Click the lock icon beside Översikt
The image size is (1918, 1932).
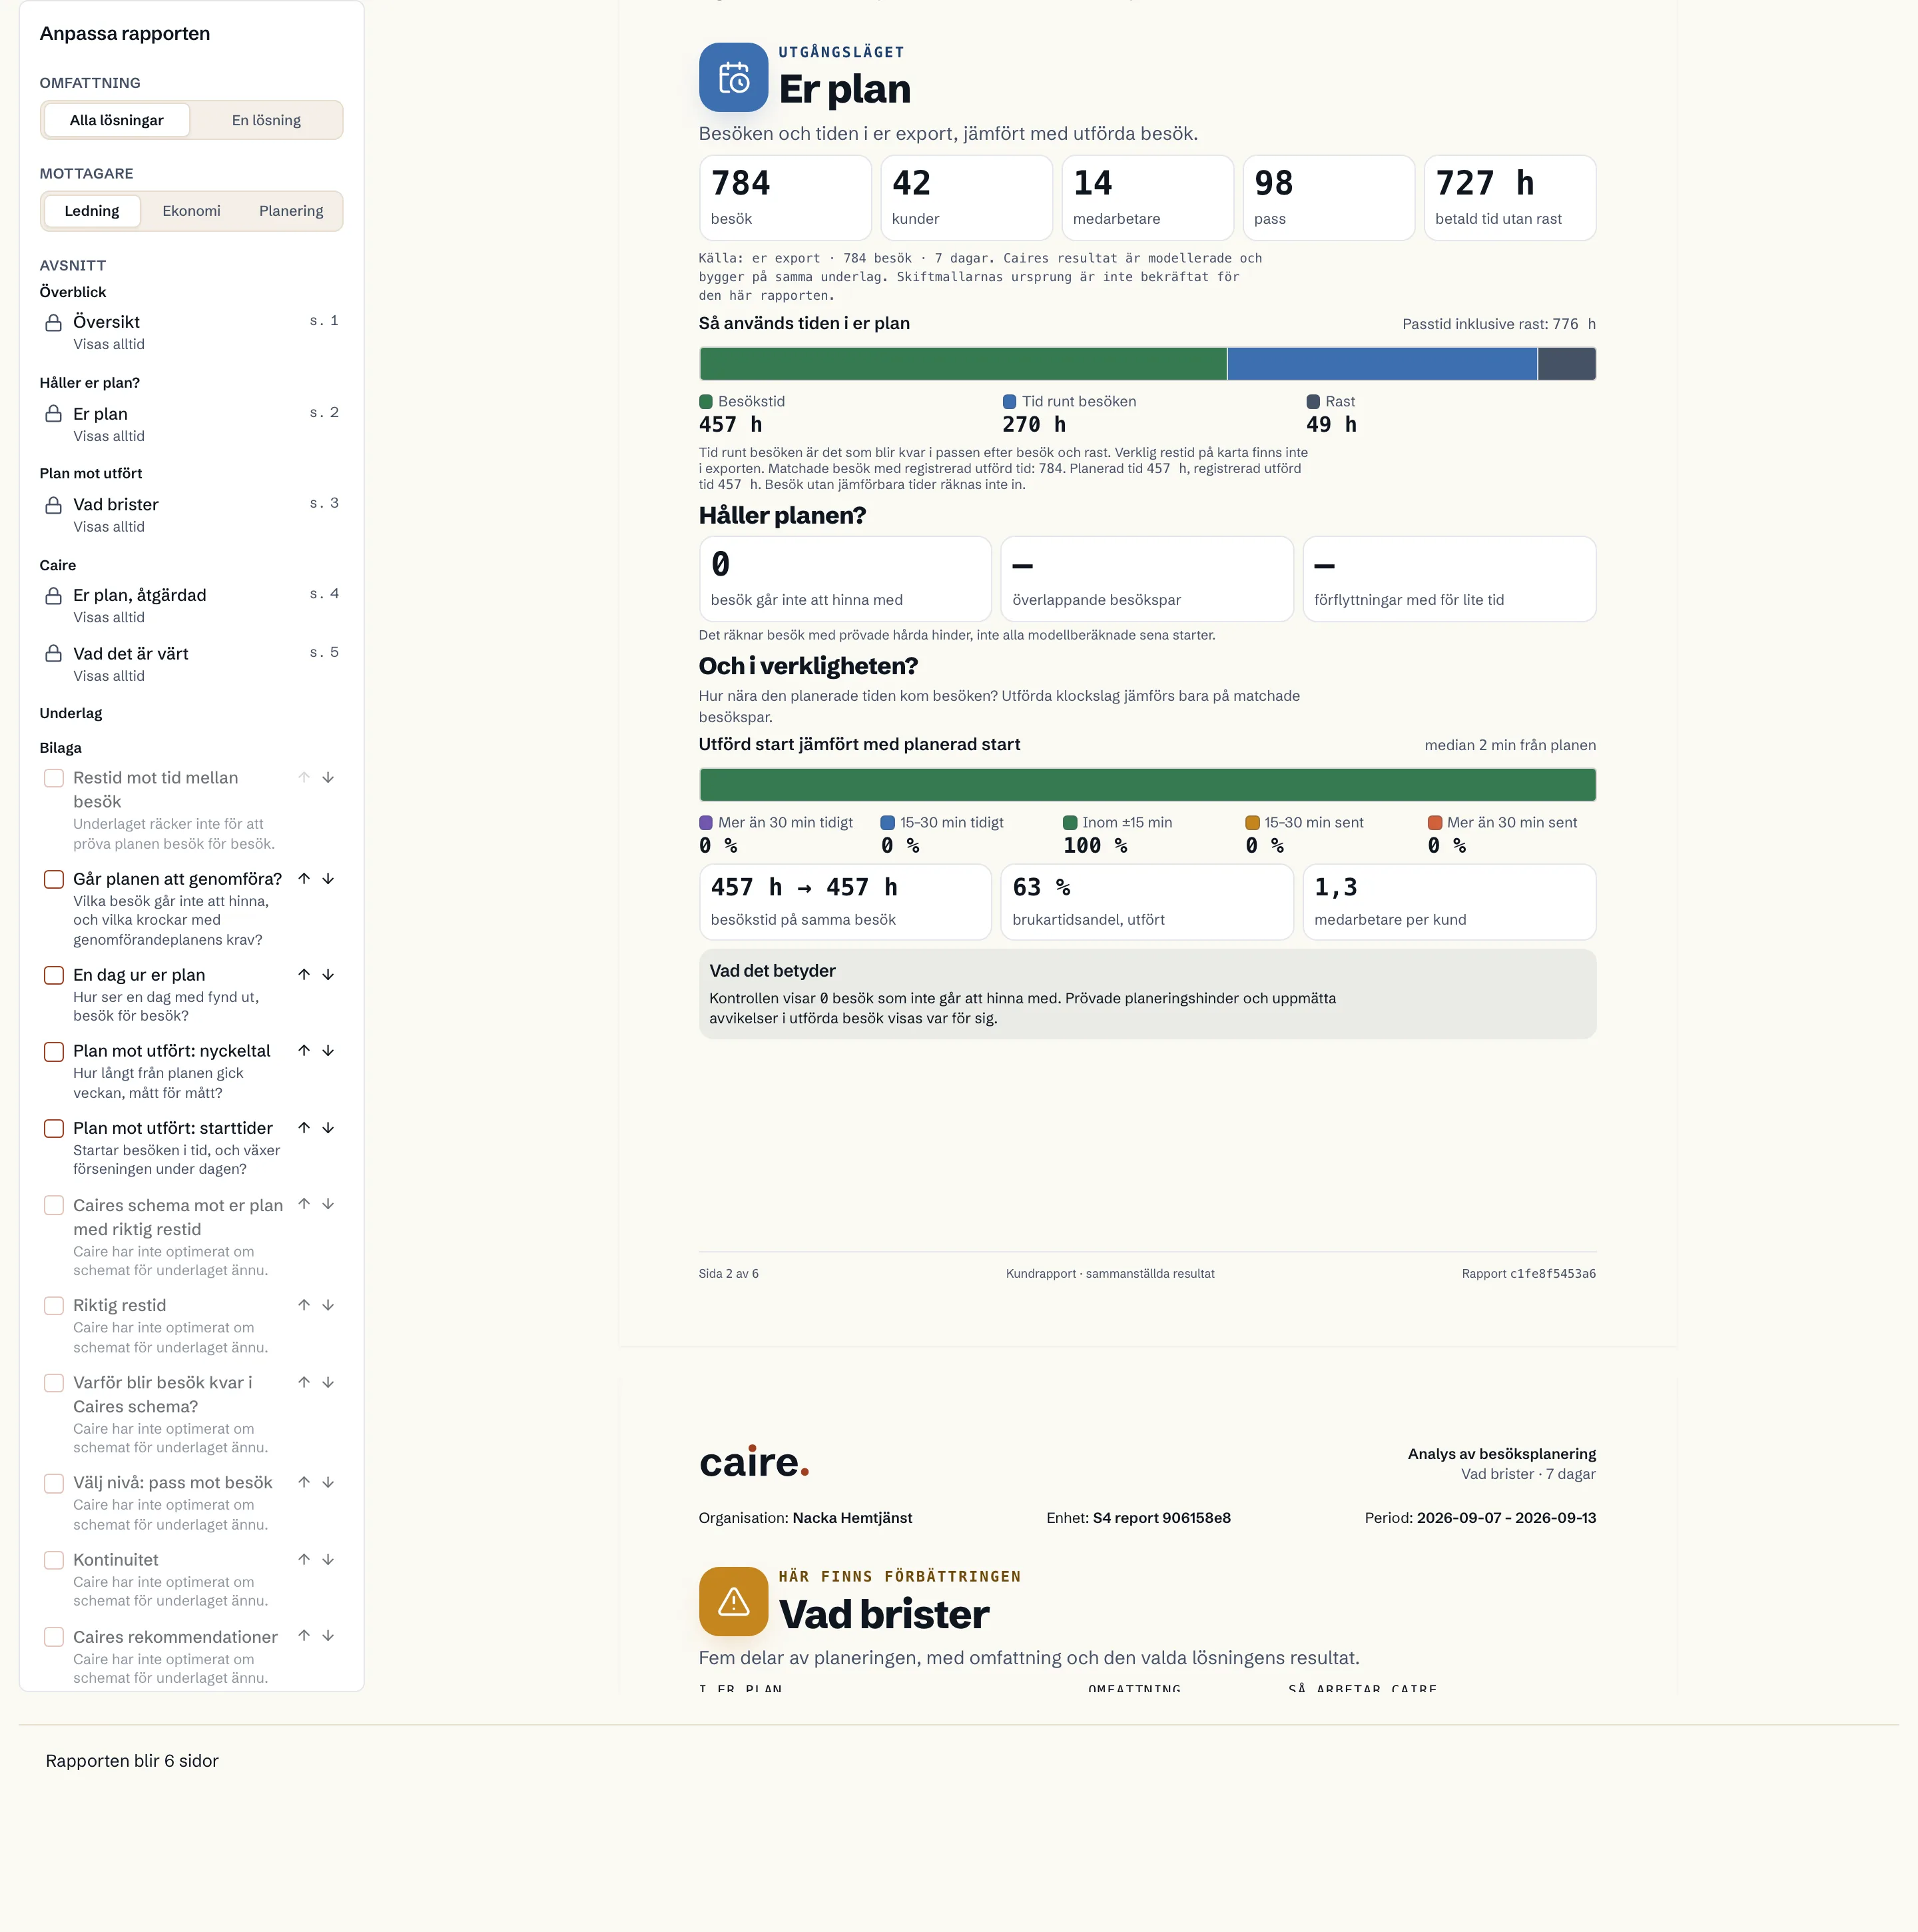54,322
